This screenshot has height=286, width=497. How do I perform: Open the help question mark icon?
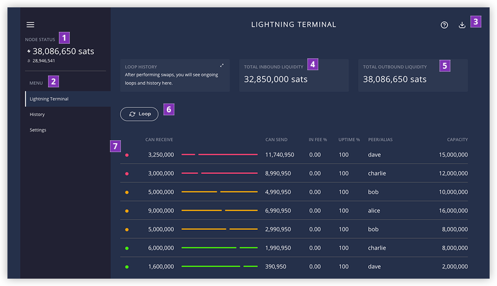click(x=444, y=25)
